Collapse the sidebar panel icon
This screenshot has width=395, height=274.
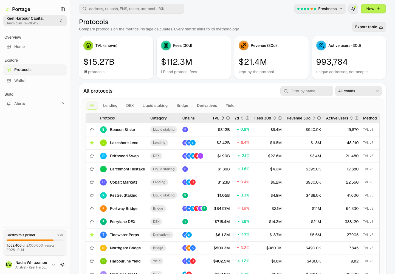(x=63, y=9)
